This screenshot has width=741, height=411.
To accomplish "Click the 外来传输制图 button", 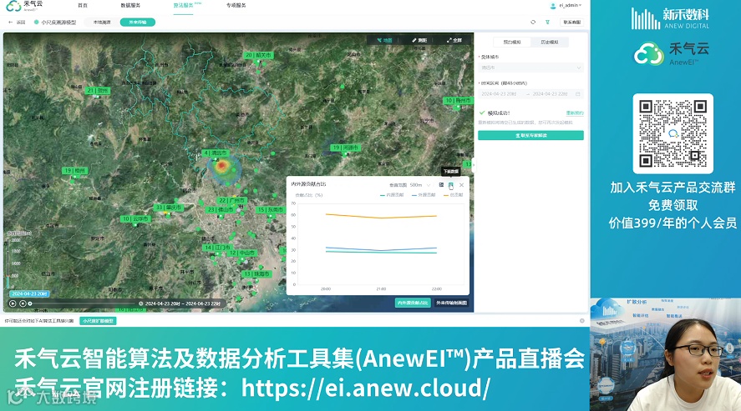I will coord(451,303).
